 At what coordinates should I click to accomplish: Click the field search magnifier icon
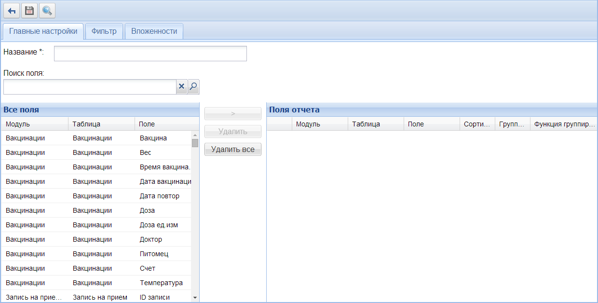click(x=193, y=86)
